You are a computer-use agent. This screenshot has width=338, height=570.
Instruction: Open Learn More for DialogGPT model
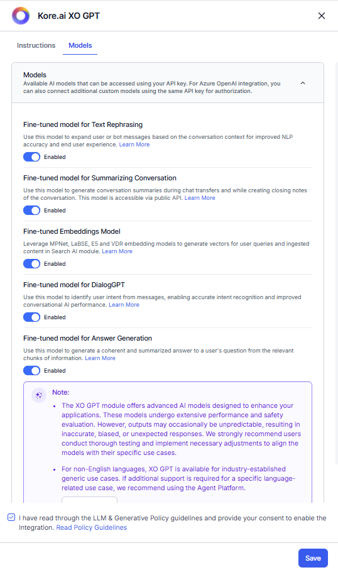pos(124,305)
